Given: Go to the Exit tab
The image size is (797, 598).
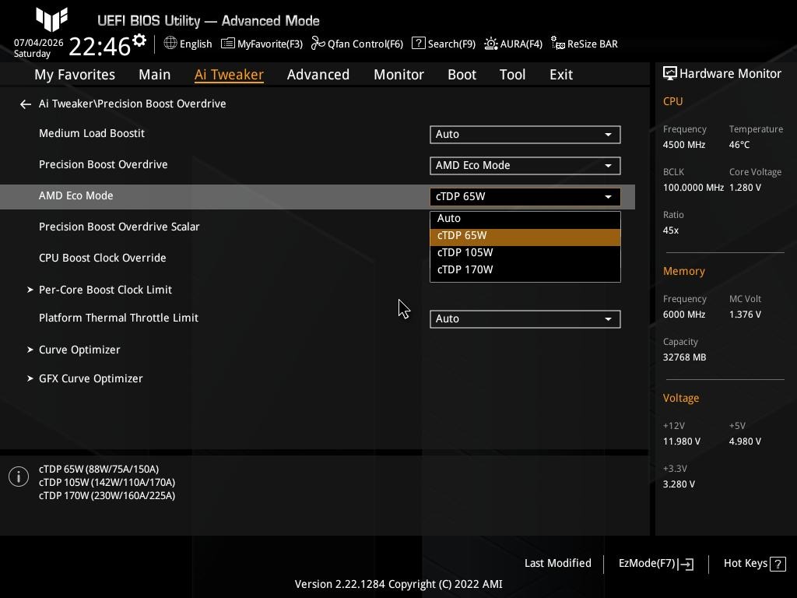Looking at the screenshot, I should [561, 75].
